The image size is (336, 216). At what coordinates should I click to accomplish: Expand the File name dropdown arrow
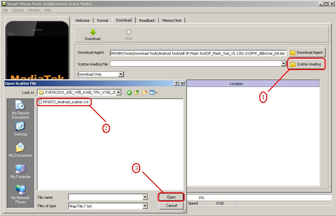pos(145,197)
